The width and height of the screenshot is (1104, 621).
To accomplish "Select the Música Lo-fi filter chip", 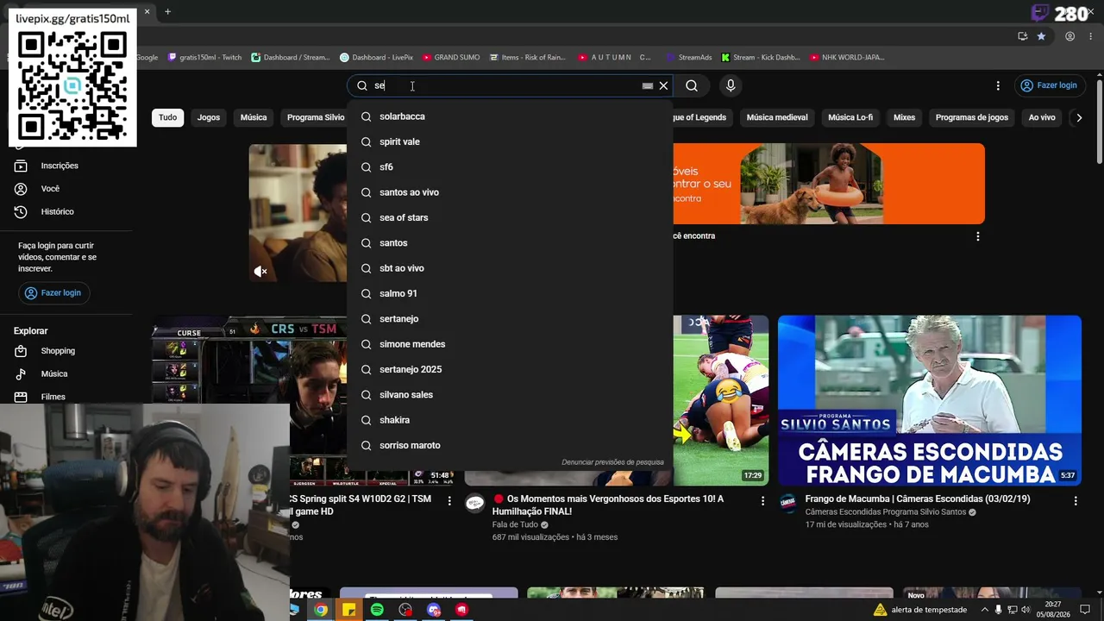I will [850, 117].
